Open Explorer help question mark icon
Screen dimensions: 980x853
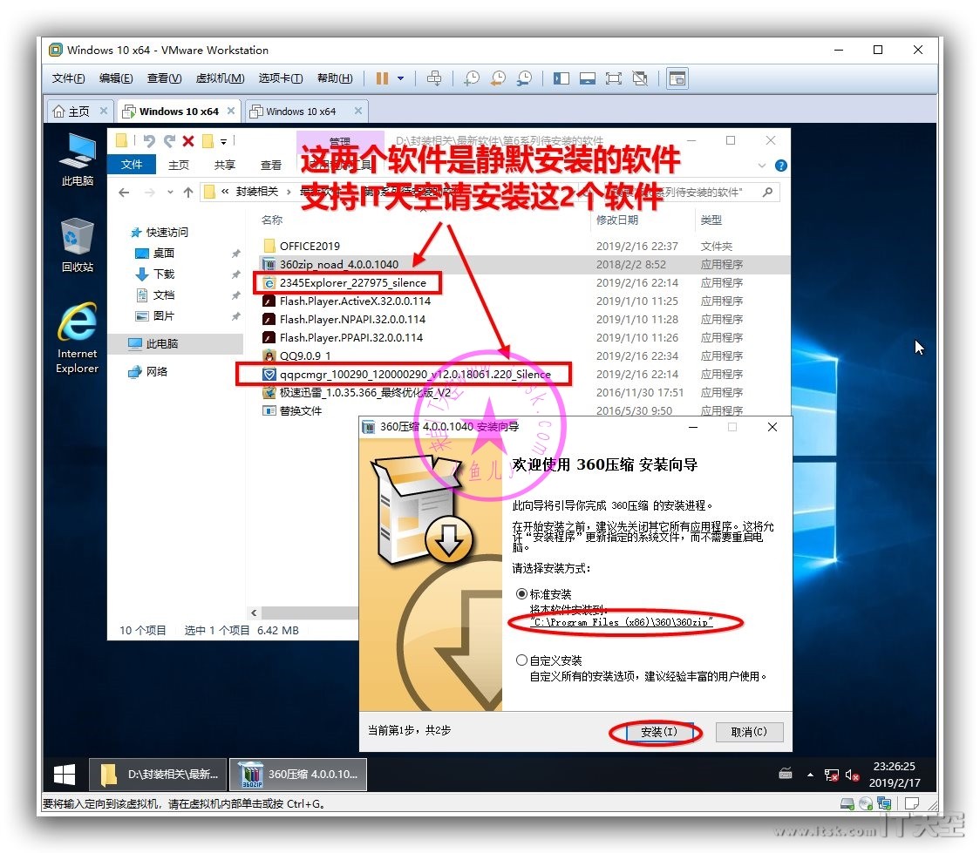point(780,166)
